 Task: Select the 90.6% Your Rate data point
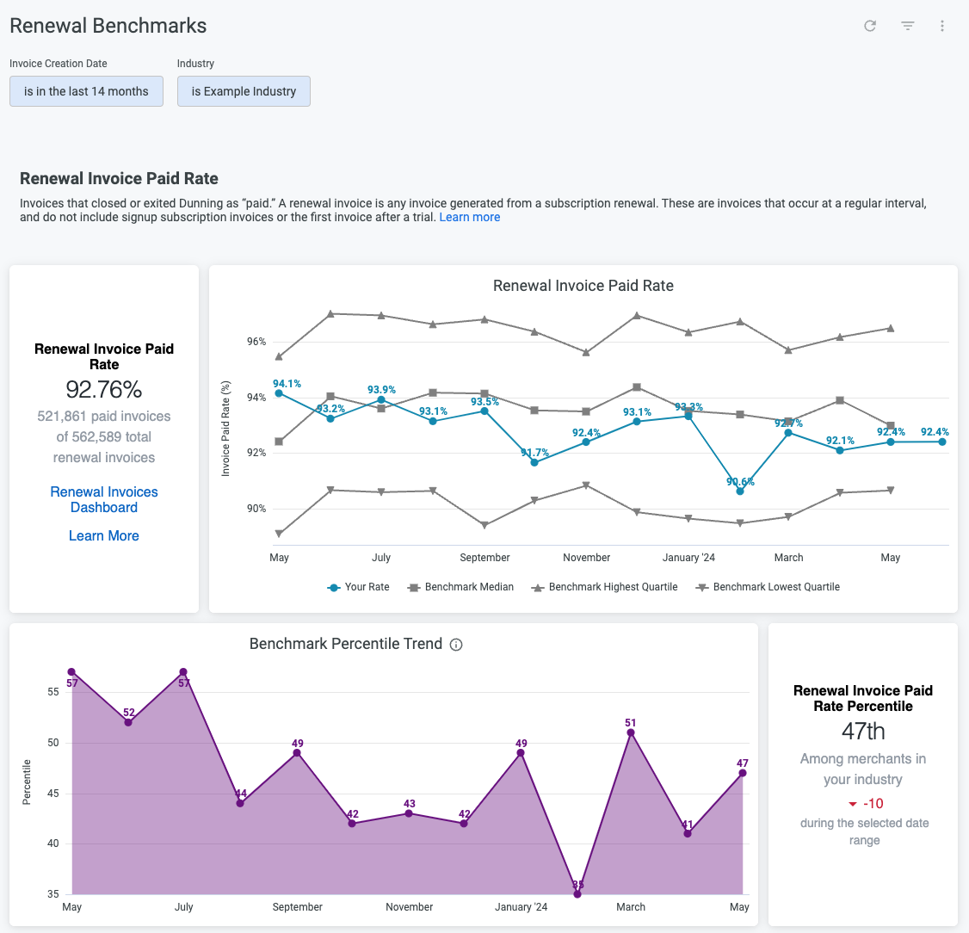(740, 491)
